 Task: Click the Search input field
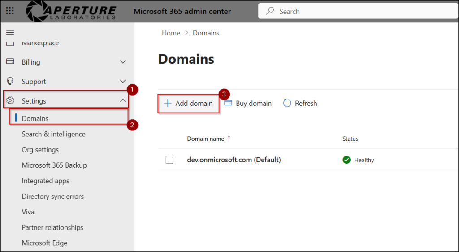click(358, 11)
